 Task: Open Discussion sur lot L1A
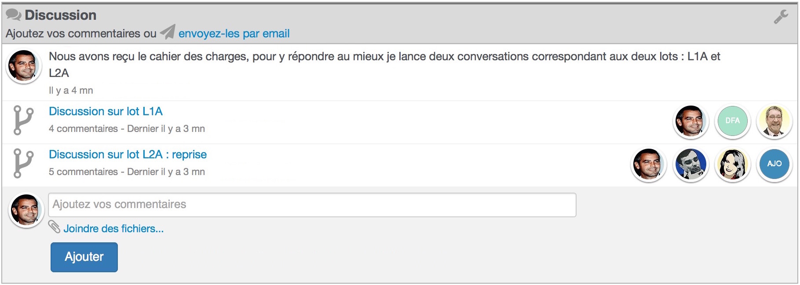pyautogui.click(x=106, y=111)
